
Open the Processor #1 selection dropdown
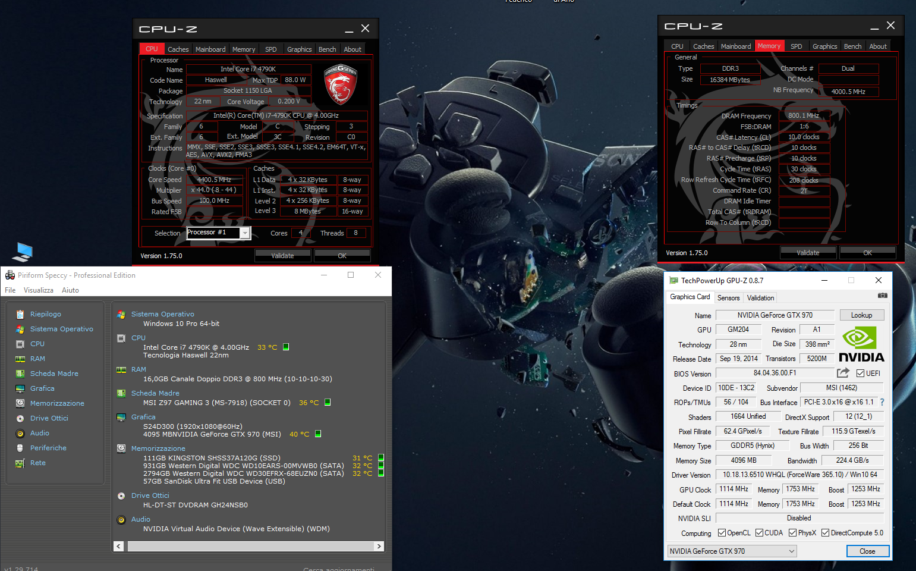tap(245, 233)
